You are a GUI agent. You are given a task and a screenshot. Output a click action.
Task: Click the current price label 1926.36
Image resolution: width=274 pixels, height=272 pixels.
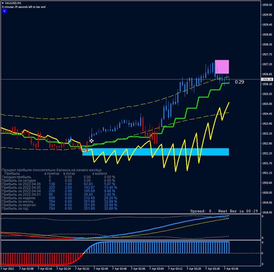[x=267, y=79]
